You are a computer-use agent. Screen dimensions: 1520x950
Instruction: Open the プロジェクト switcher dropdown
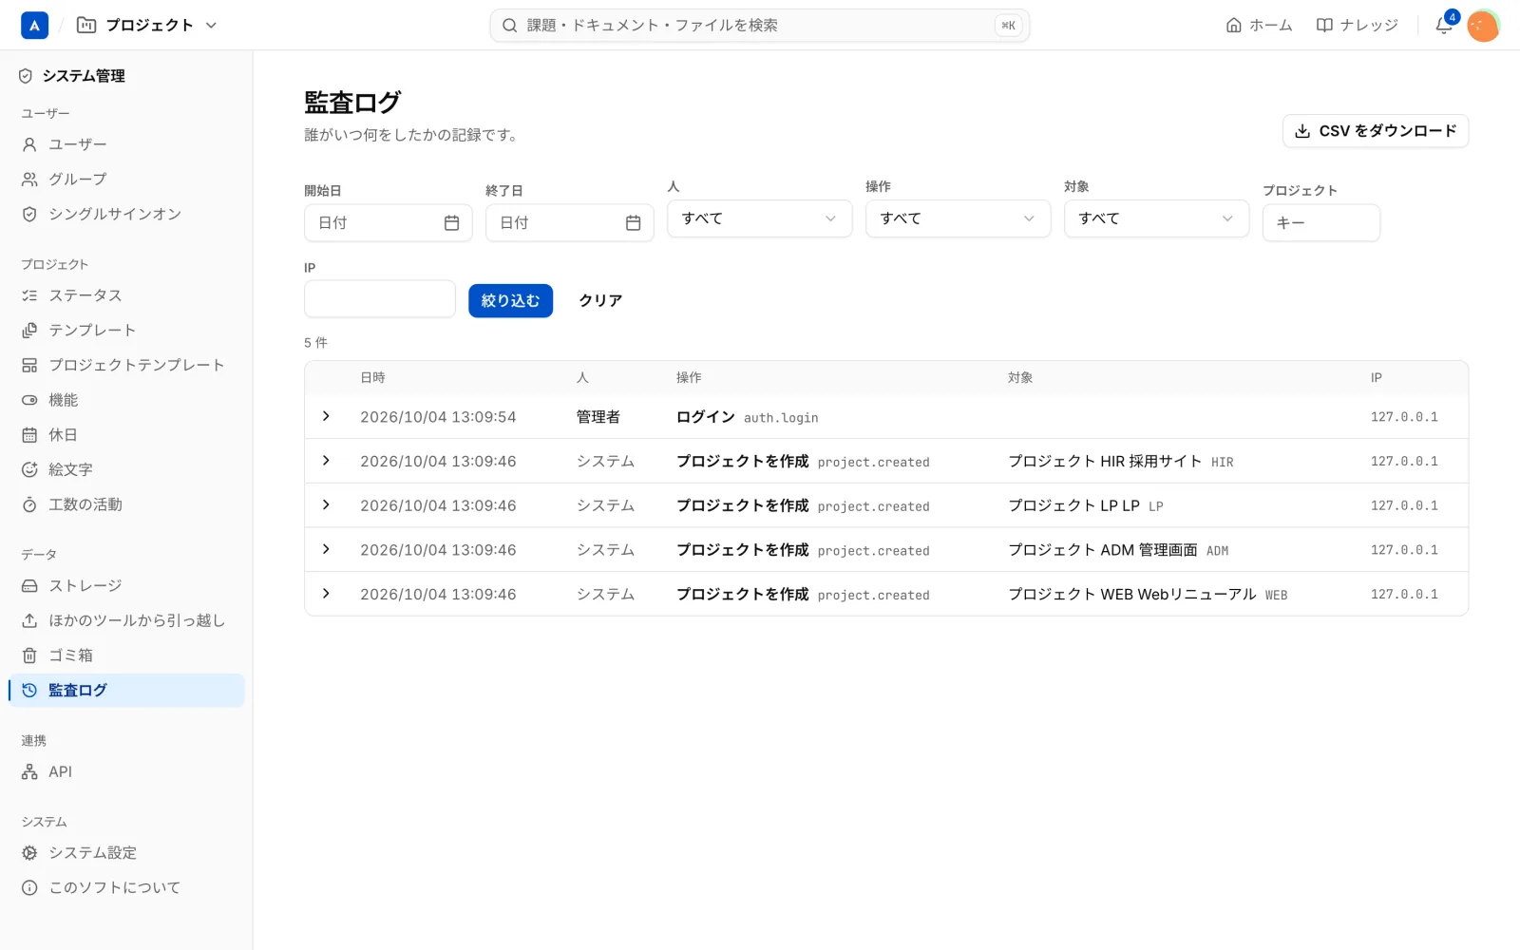147,26
